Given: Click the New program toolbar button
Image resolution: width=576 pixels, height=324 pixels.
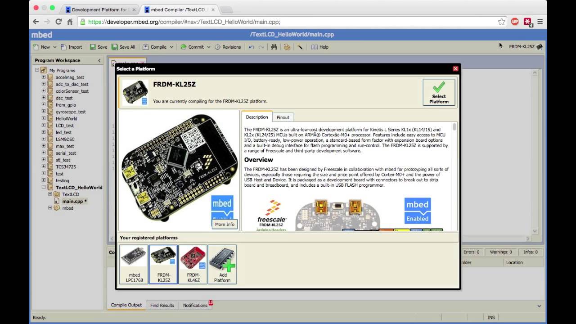Looking at the screenshot, I should tap(41, 47).
